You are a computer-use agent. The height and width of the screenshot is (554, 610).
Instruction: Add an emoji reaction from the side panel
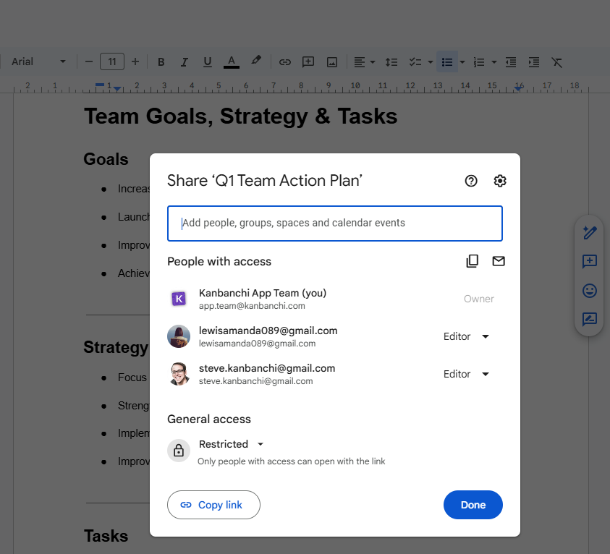(x=589, y=291)
